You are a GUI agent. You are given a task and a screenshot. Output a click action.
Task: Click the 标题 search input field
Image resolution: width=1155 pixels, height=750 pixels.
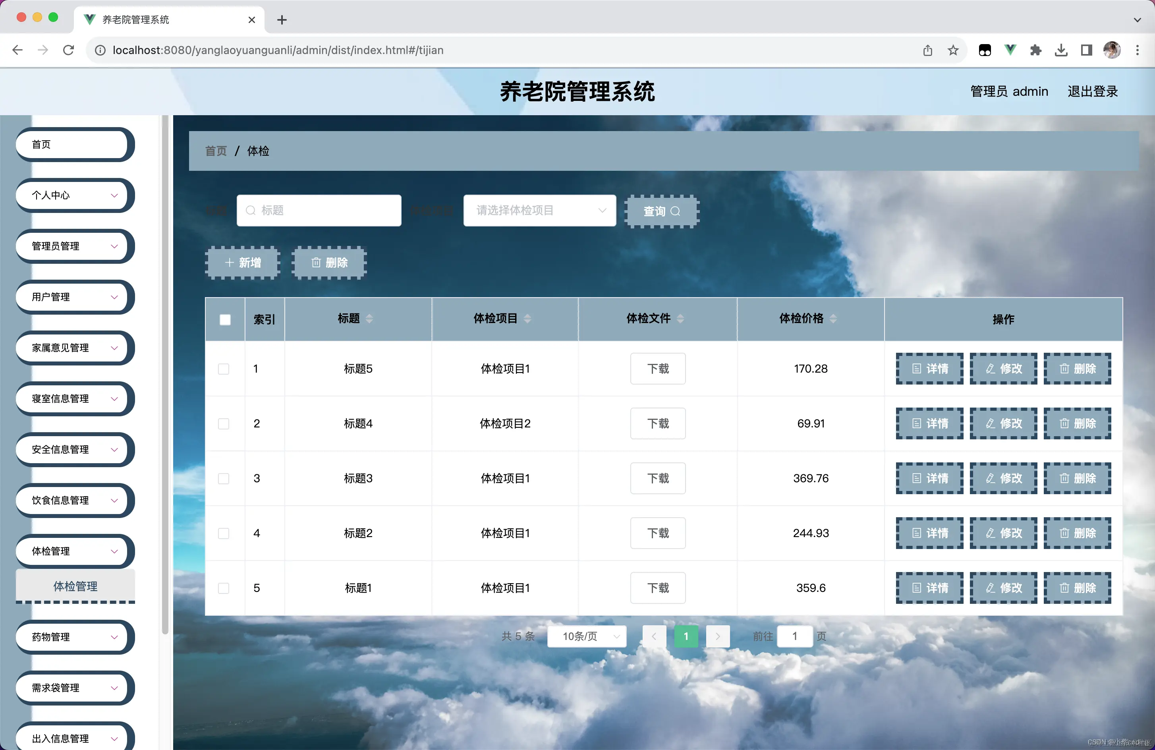pyautogui.click(x=319, y=211)
